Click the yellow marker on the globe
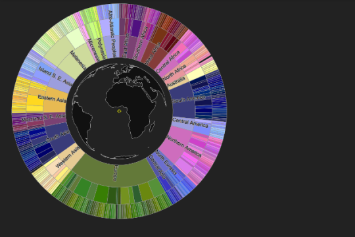This screenshot has height=237, width=355. (x=119, y=111)
